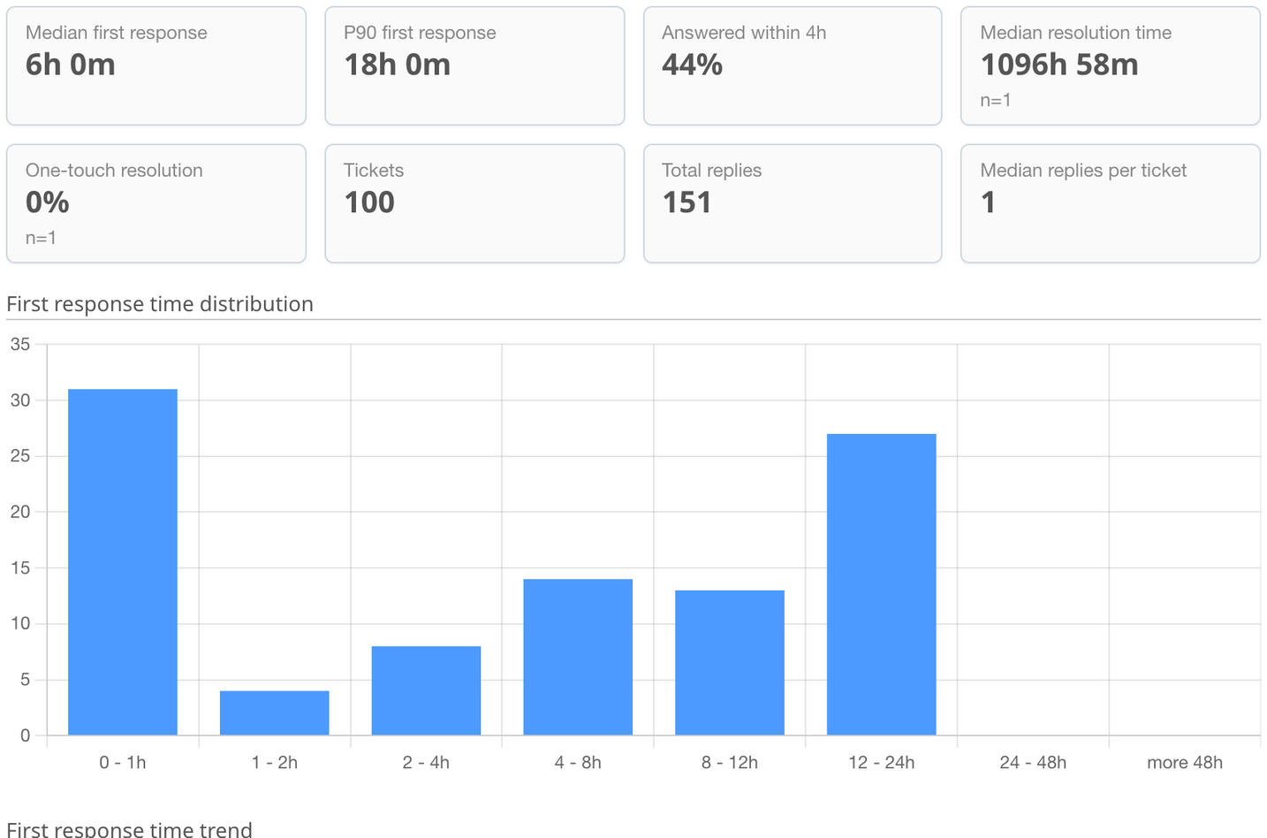Click the "1 - 2h" axis label
Screen dimensions: 1267x838
275,763
